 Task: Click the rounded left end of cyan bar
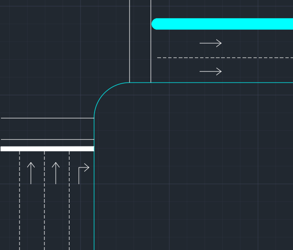tap(155, 24)
